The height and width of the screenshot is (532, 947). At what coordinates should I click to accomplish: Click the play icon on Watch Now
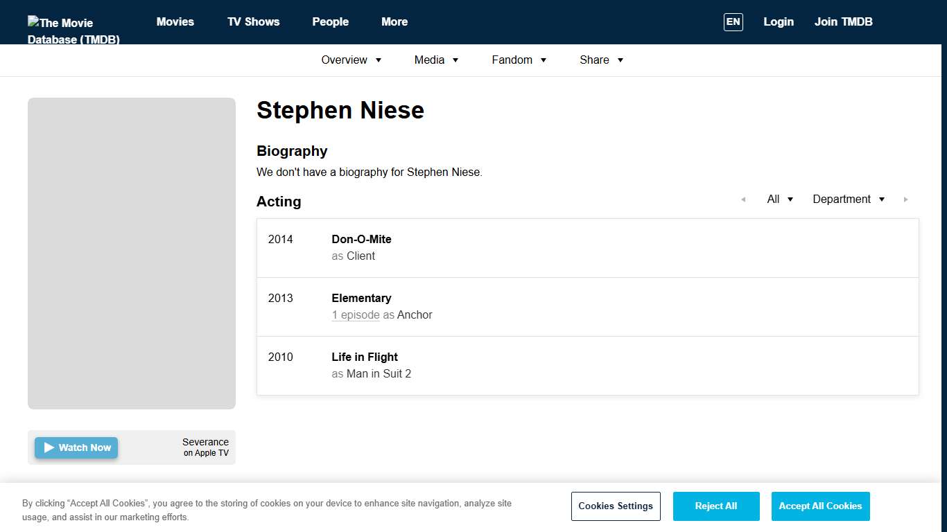coord(49,447)
